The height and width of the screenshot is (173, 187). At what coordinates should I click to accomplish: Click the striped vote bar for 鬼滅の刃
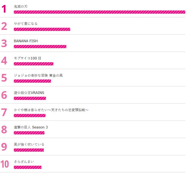[100, 12]
